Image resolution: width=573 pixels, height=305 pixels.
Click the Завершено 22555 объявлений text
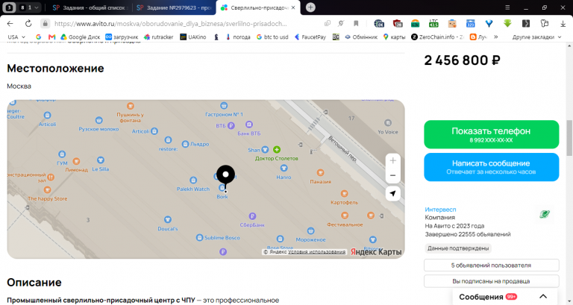pyautogui.click(x=468, y=234)
